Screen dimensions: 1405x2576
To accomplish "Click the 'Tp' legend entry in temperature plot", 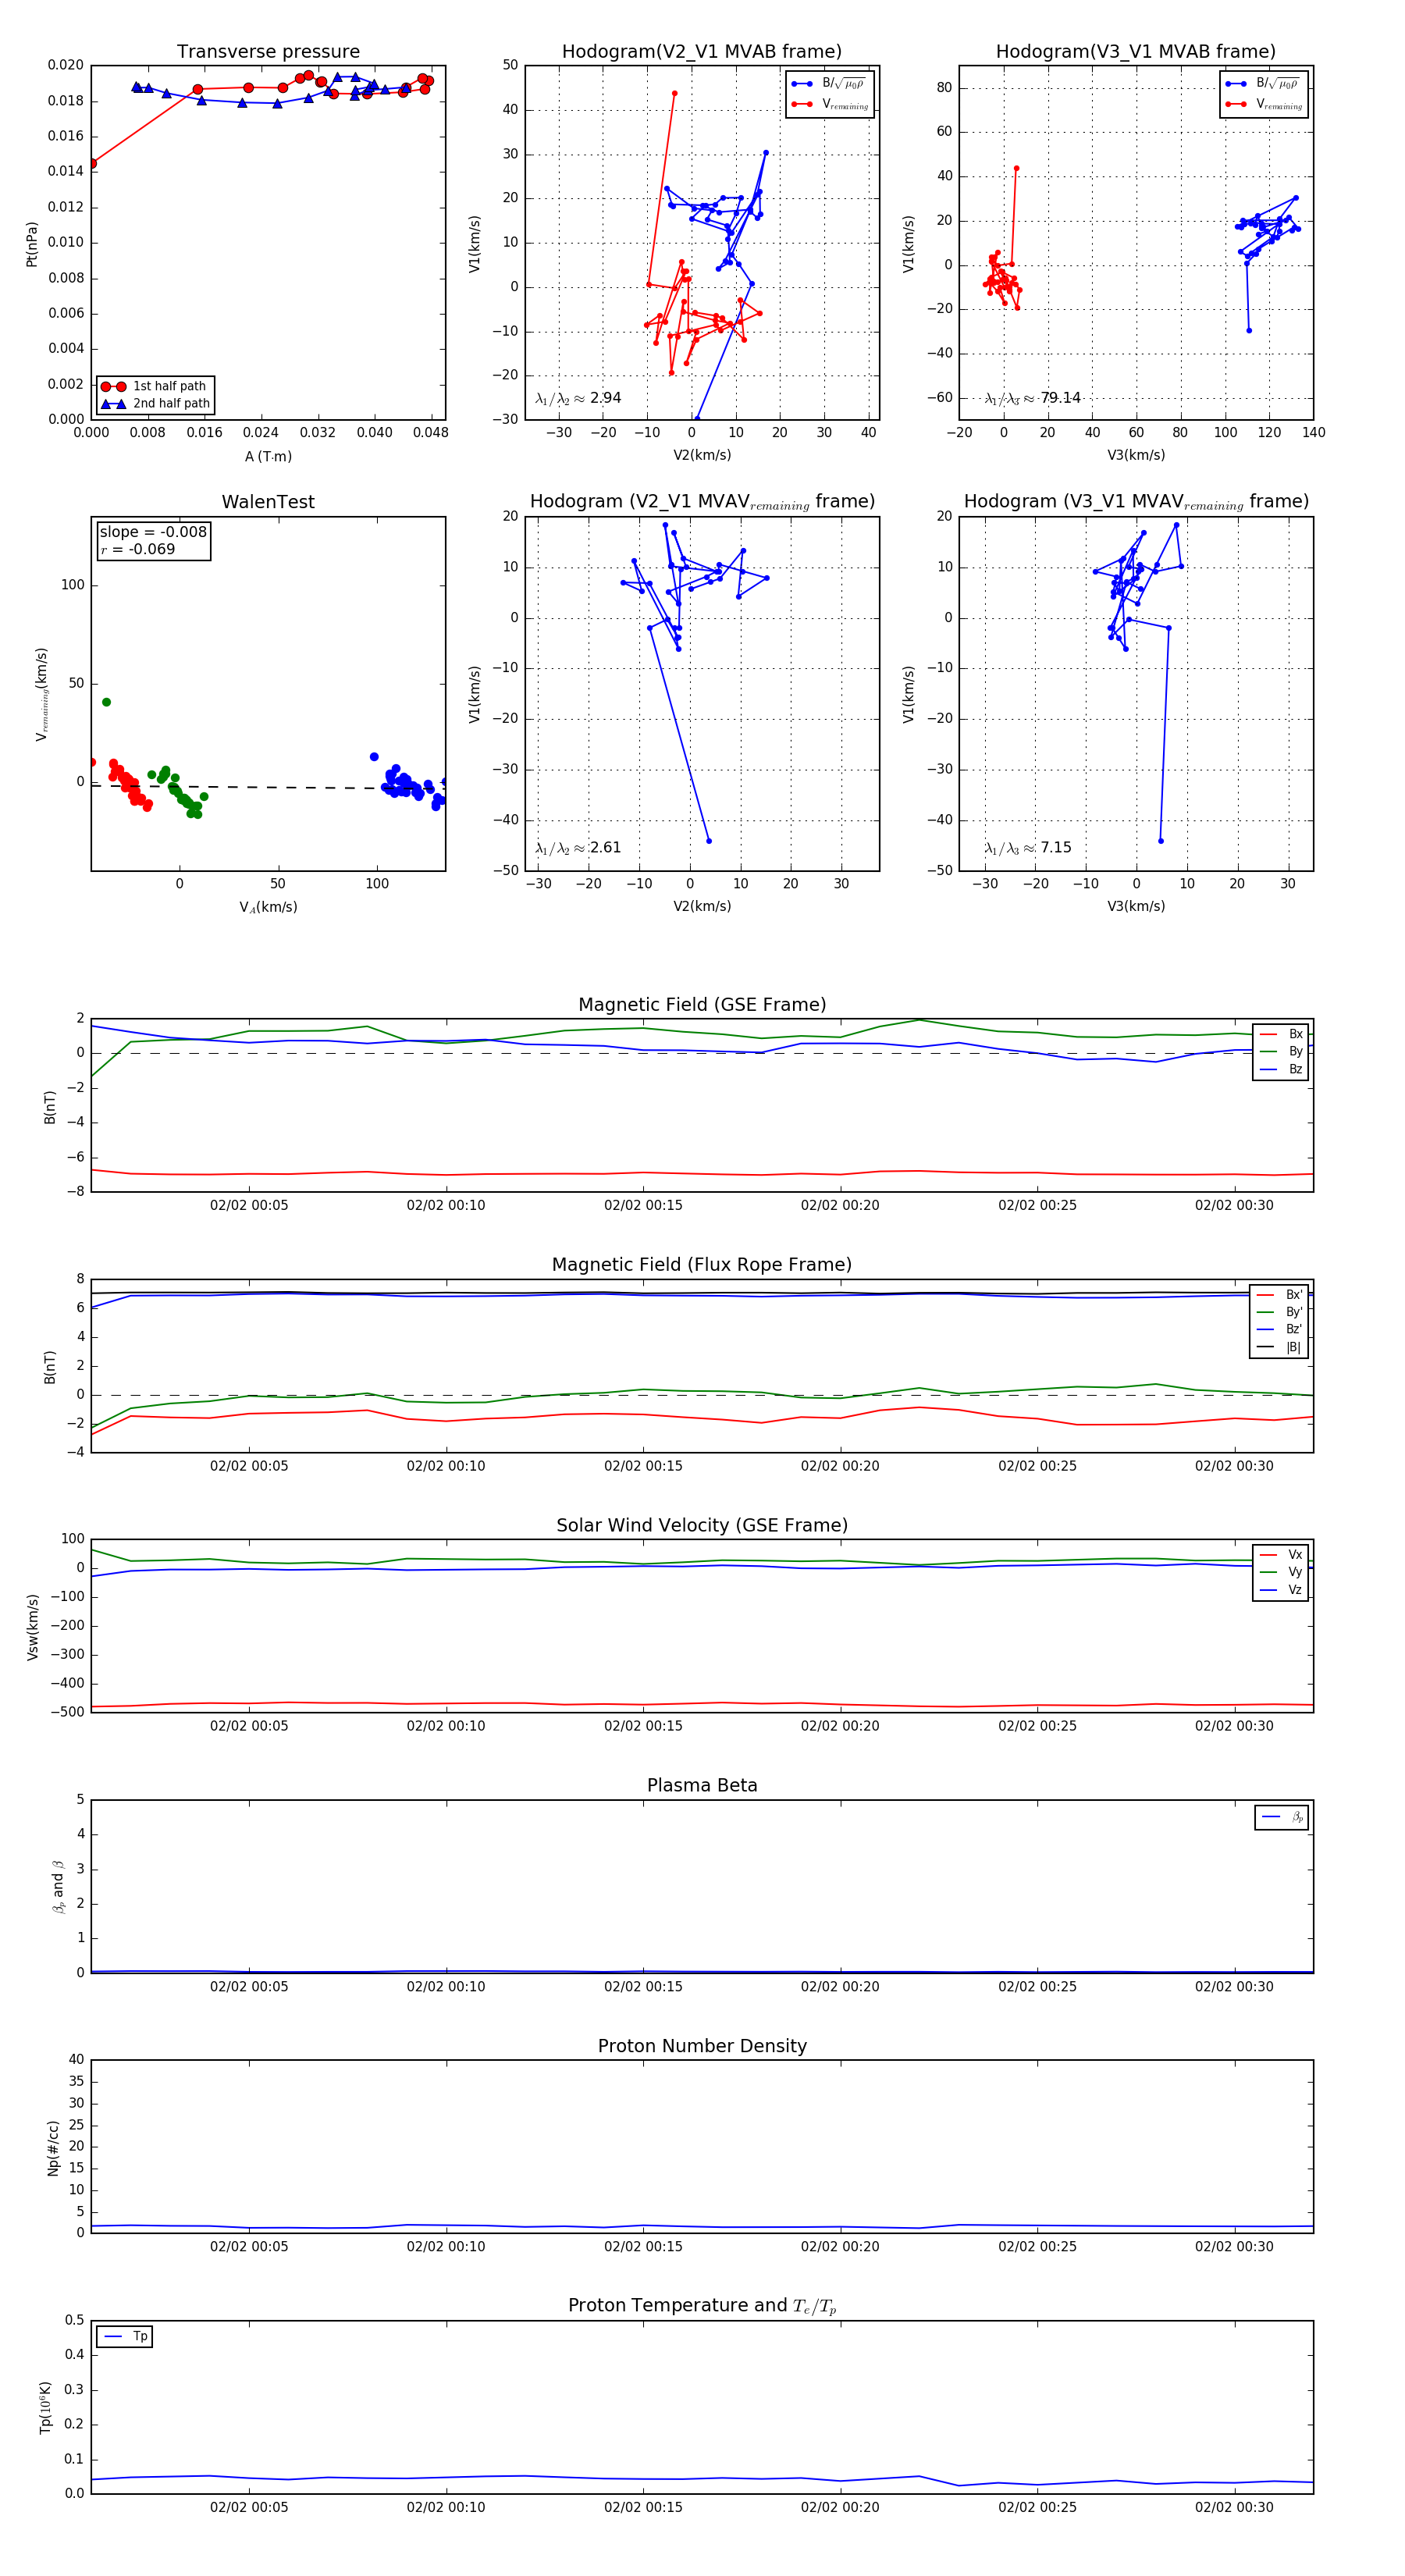I will click(125, 2336).
